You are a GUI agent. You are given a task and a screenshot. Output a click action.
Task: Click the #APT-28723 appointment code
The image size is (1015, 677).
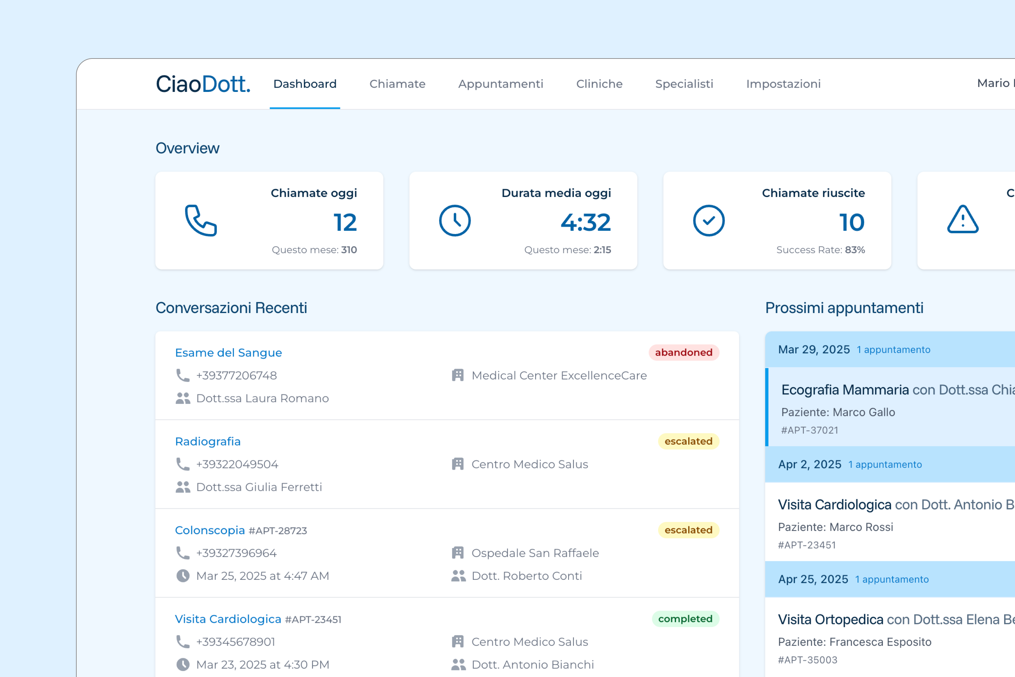(x=278, y=531)
